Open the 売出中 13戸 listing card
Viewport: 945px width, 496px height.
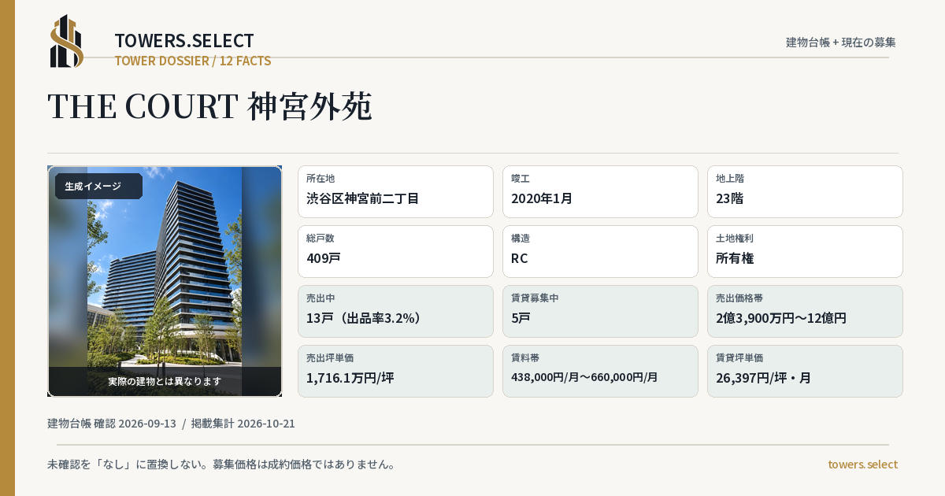[x=395, y=311]
